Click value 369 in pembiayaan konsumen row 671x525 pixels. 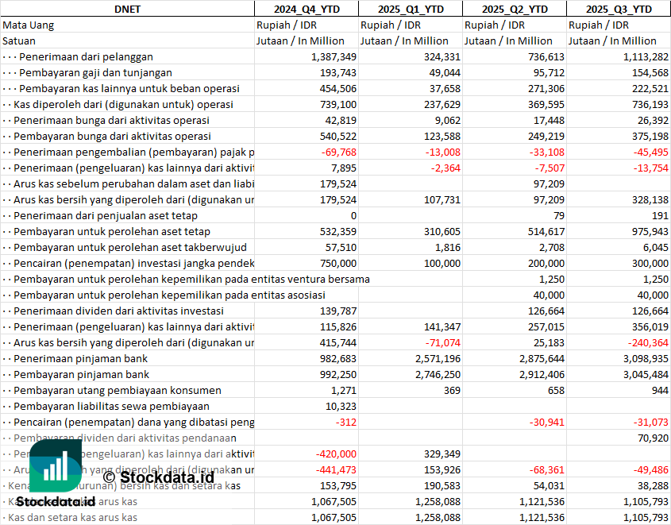coord(452,389)
